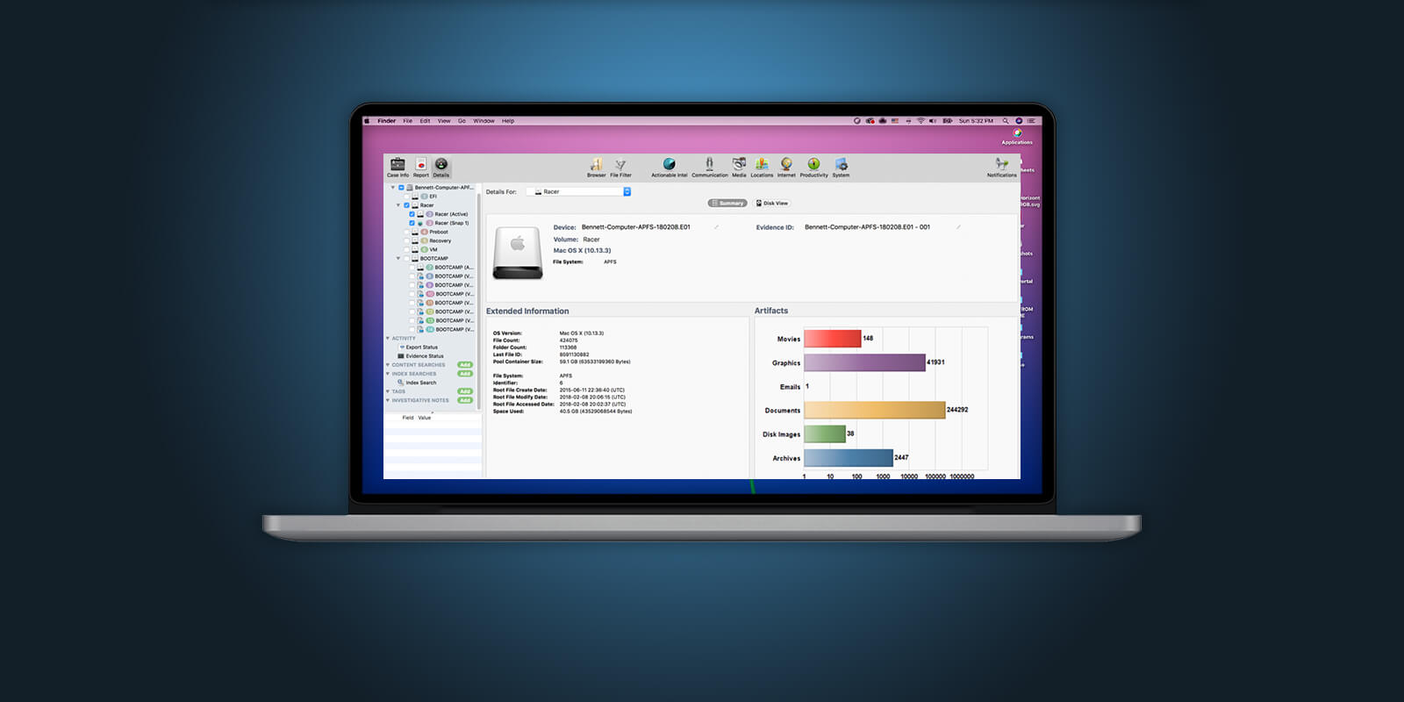The width and height of the screenshot is (1404, 702).
Task: Uncheck the Racer volume checkbox
Action: click(x=406, y=205)
